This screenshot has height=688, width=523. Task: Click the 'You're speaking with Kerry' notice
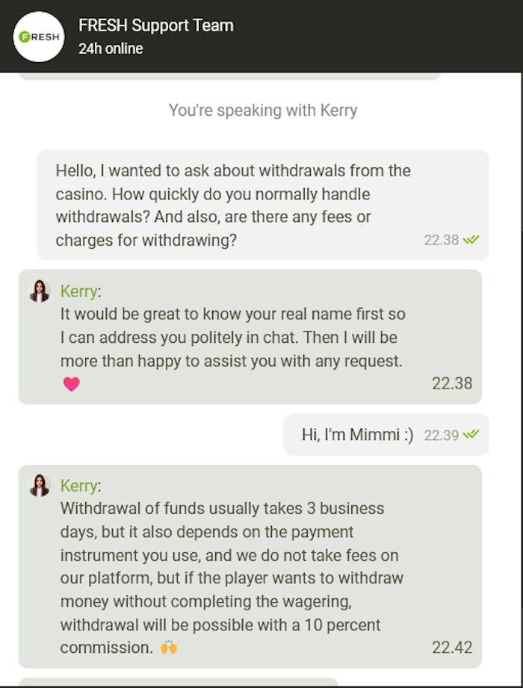pos(263,111)
